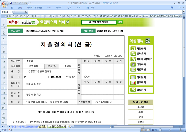Viewport: 186px width, 132px height.
Task: Click the small Excel icon beside 엑셀데이터 서식
Action: [x=68, y=22]
